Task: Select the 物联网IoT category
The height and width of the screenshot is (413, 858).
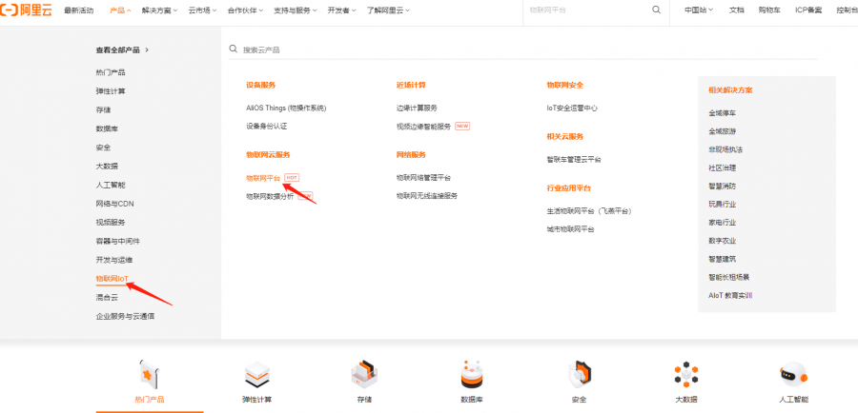Action: 112,279
